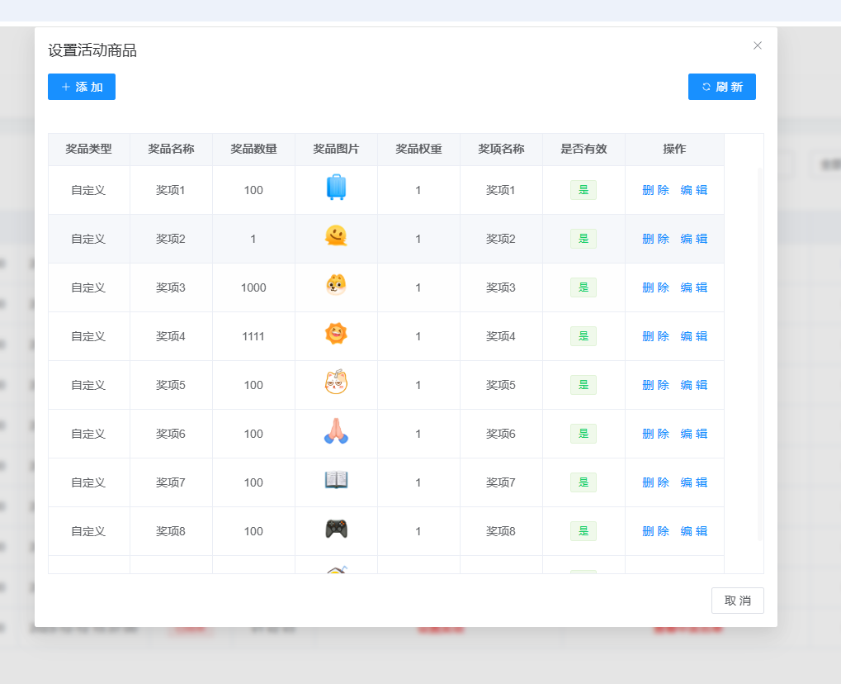This screenshot has width=841, height=684.
Task: Click the table's vertical scrollbar
Action: click(x=760, y=354)
